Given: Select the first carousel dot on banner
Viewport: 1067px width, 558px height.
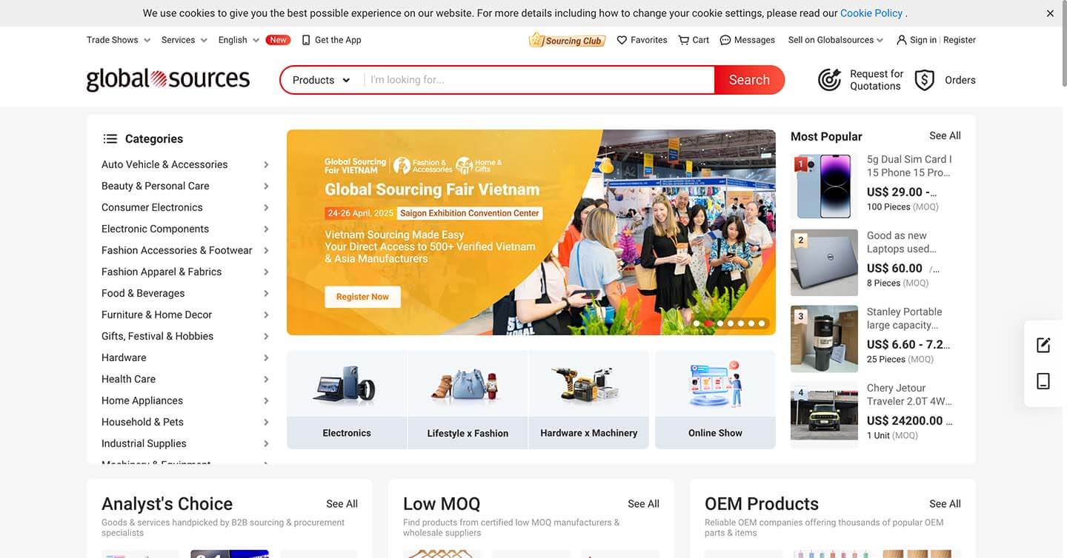Looking at the screenshot, I should point(697,323).
